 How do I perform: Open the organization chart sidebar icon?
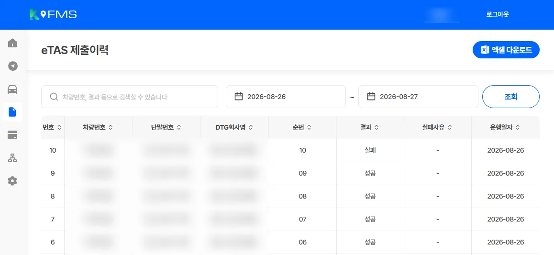click(x=12, y=158)
